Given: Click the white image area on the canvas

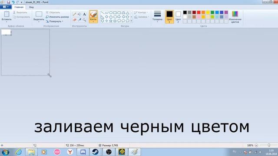Looking at the screenshot, I should click(6, 32).
